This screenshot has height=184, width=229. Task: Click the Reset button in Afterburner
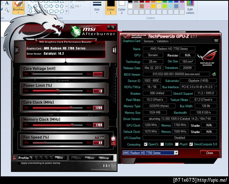point(90,158)
